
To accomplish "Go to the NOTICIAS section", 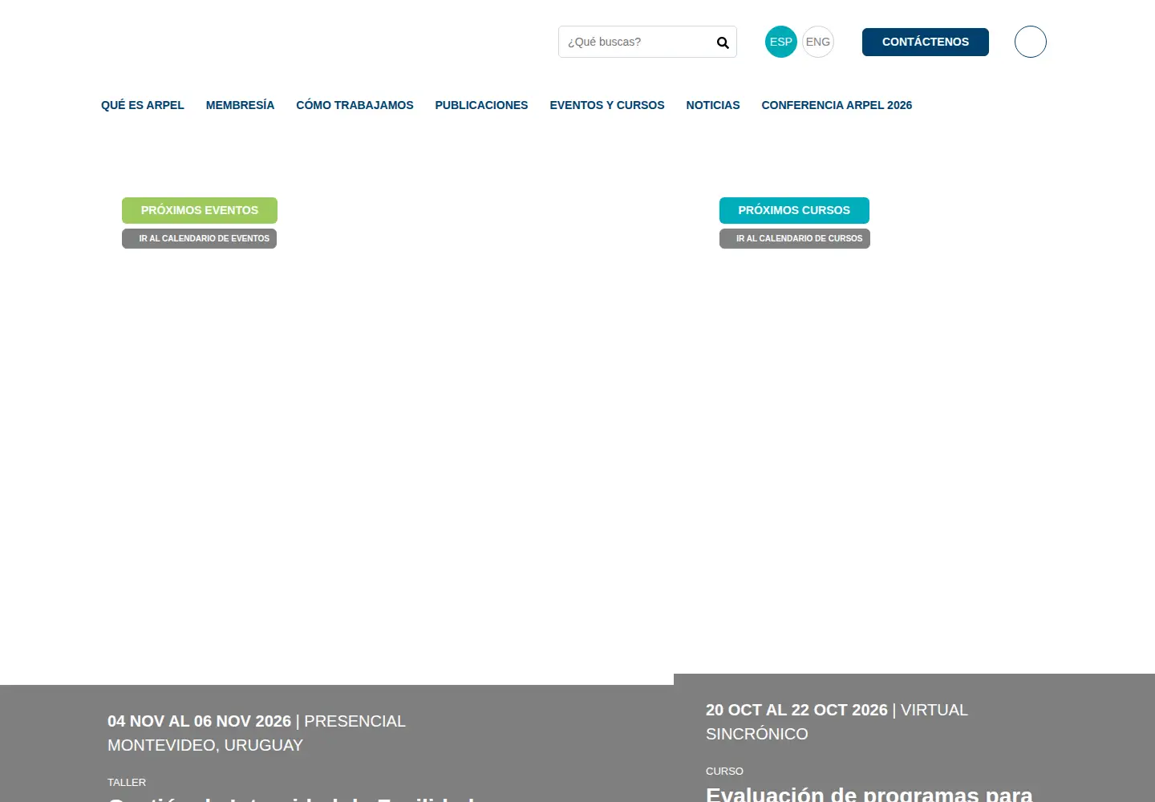I will coord(713,105).
